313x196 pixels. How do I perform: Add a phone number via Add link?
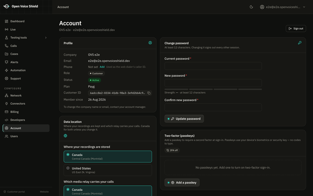(x=102, y=67)
